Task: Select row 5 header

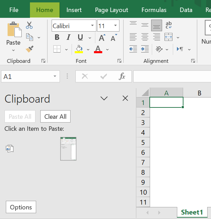Action: point(143,142)
